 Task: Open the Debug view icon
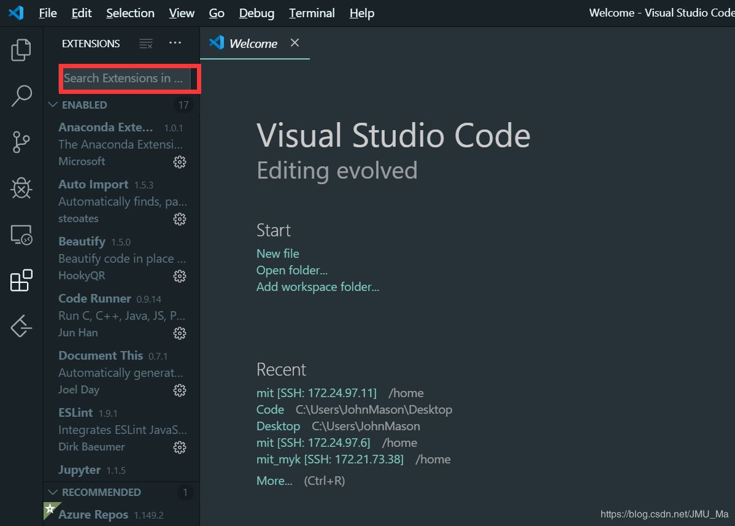coord(21,188)
